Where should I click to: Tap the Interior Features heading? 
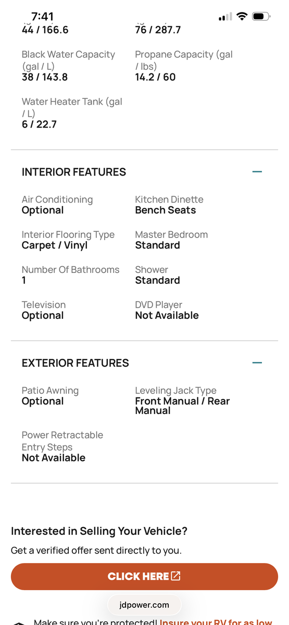74,172
